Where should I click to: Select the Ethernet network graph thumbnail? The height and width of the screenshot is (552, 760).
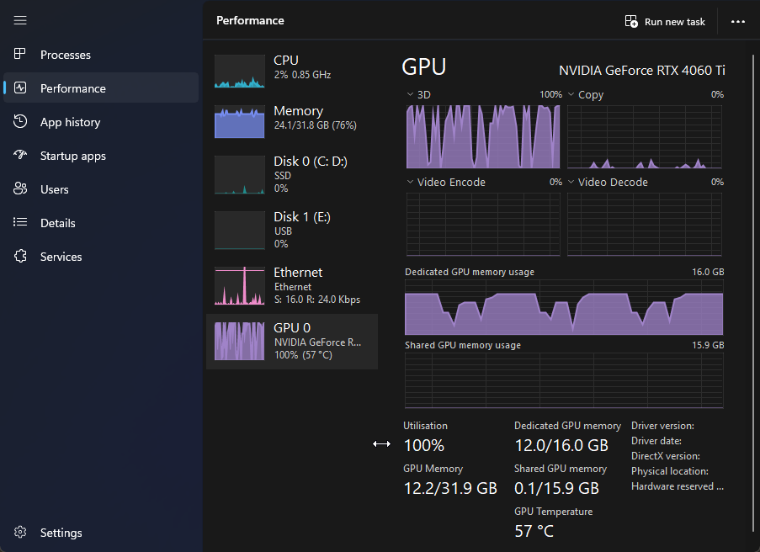point(240,286)
